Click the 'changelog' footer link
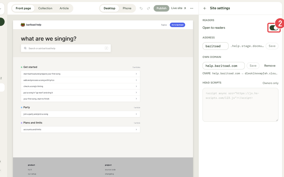Viewport: 284px width, 177px height. click(109, 174)
